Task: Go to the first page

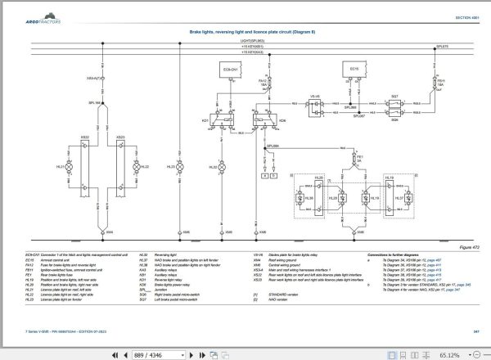Action: pos(115,355)
